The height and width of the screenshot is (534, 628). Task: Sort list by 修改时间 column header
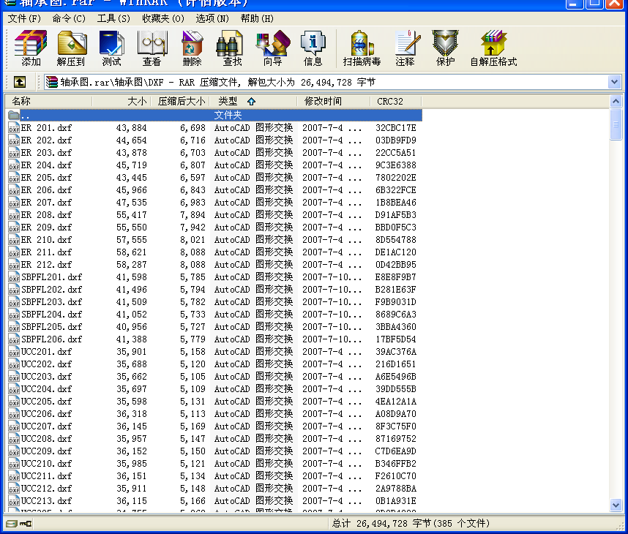[323, 102]
